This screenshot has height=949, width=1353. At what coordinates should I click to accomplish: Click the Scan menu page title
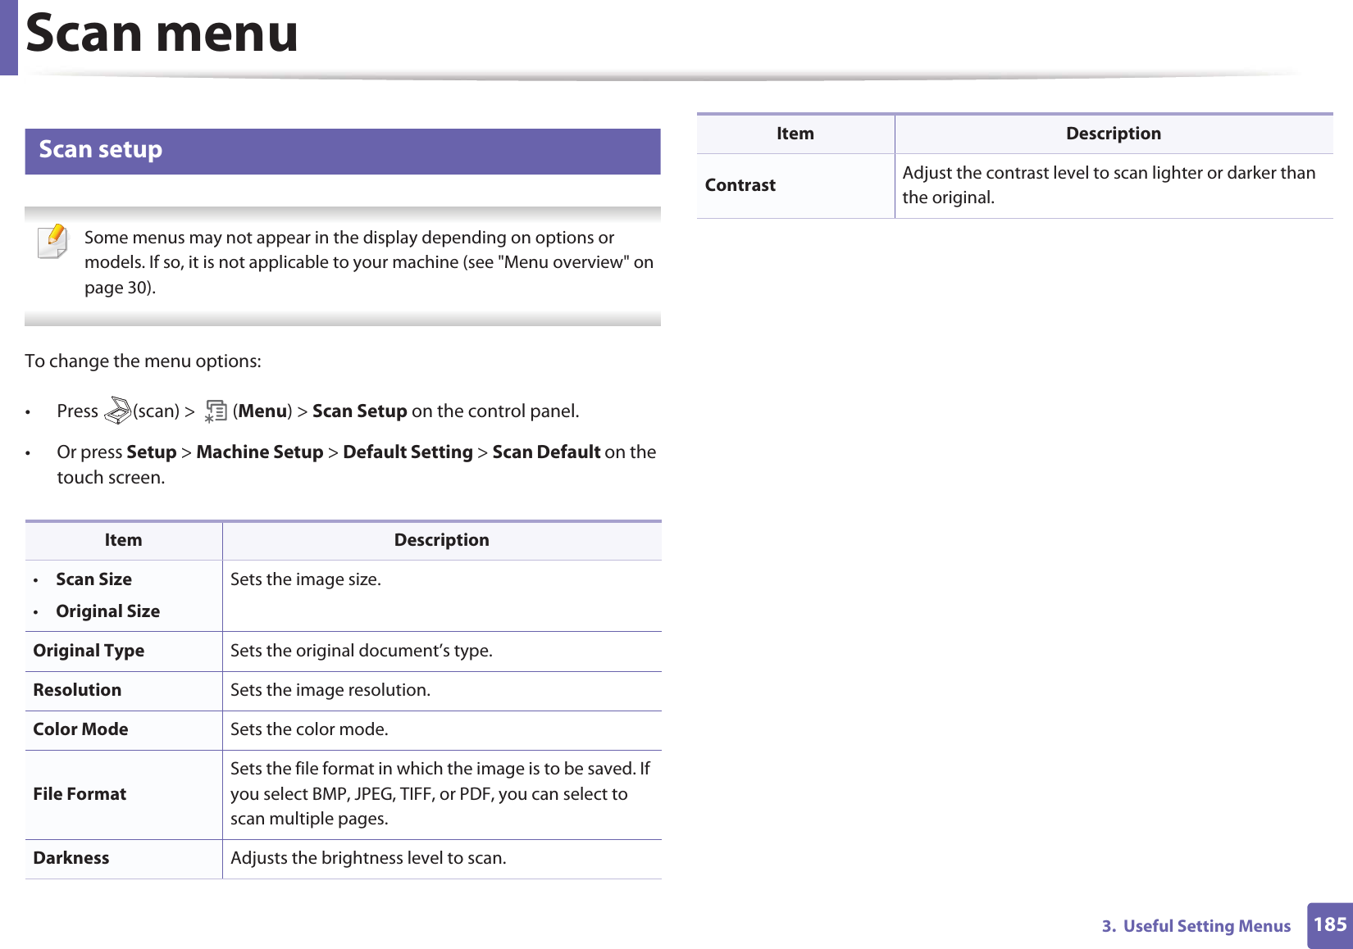162,33
